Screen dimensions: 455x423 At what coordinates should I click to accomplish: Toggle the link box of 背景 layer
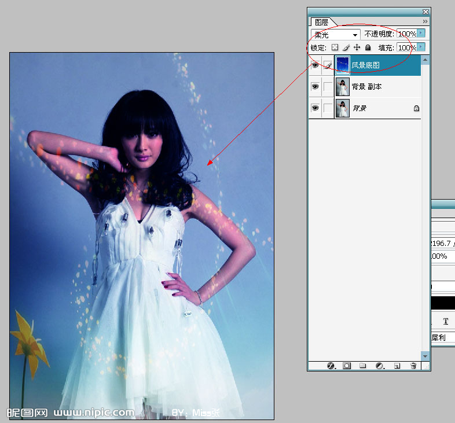328,108
